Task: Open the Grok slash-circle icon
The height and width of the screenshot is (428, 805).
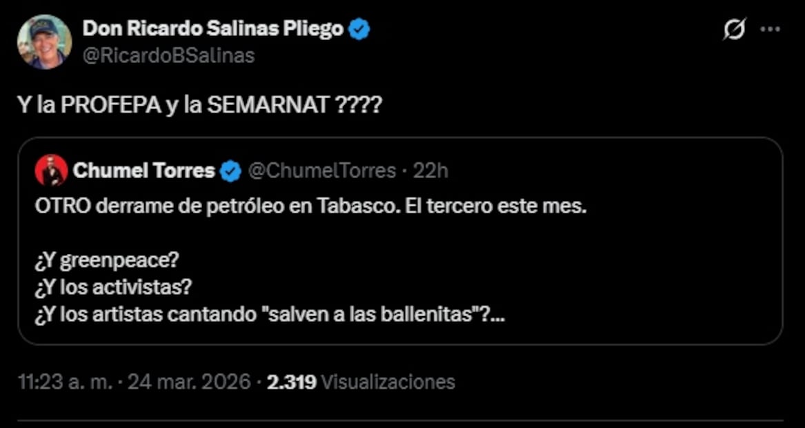Action: pyautogui.click(x=734, y=30)
